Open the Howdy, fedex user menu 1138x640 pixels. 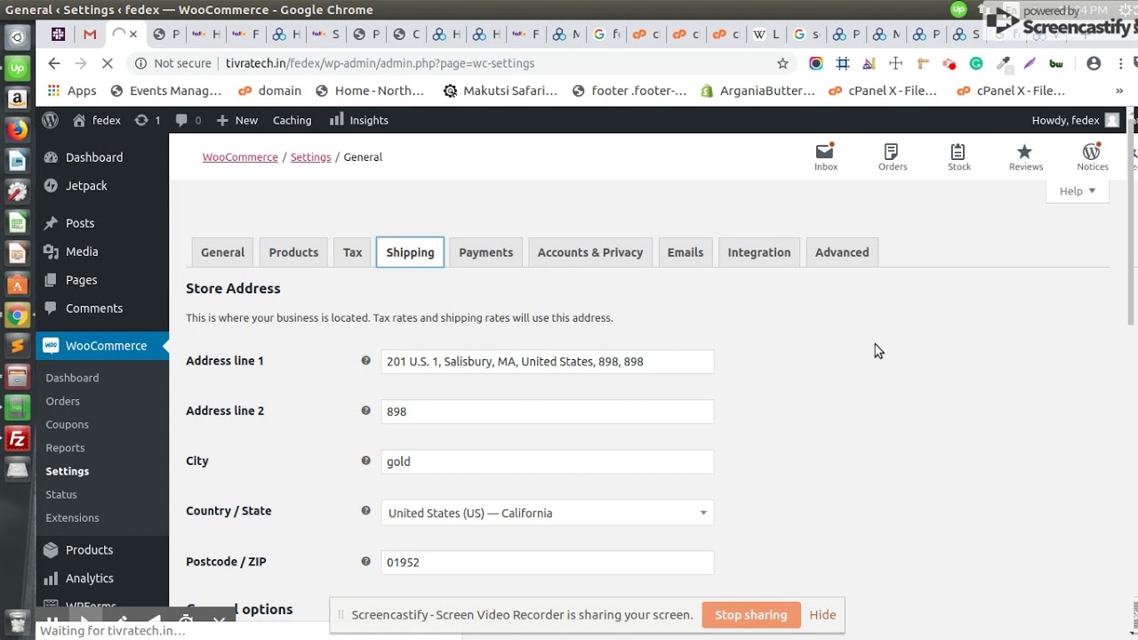point(1075,120)
